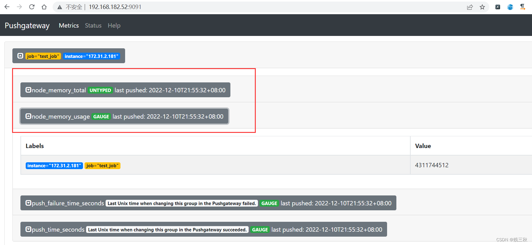Click the job="test_job" badge in group header
This screenshot has width=532, height=245.
(43, 56)
